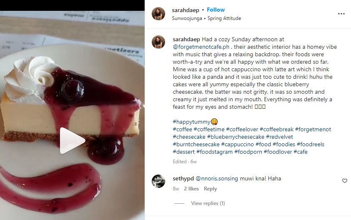The width and height of the screenshot is (351, 220).
Task: Follow sarahdaep
Action: (x=216, y=10)
